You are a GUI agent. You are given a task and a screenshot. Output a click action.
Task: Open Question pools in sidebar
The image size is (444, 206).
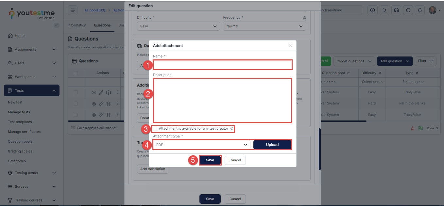click(x=20, y=142)
